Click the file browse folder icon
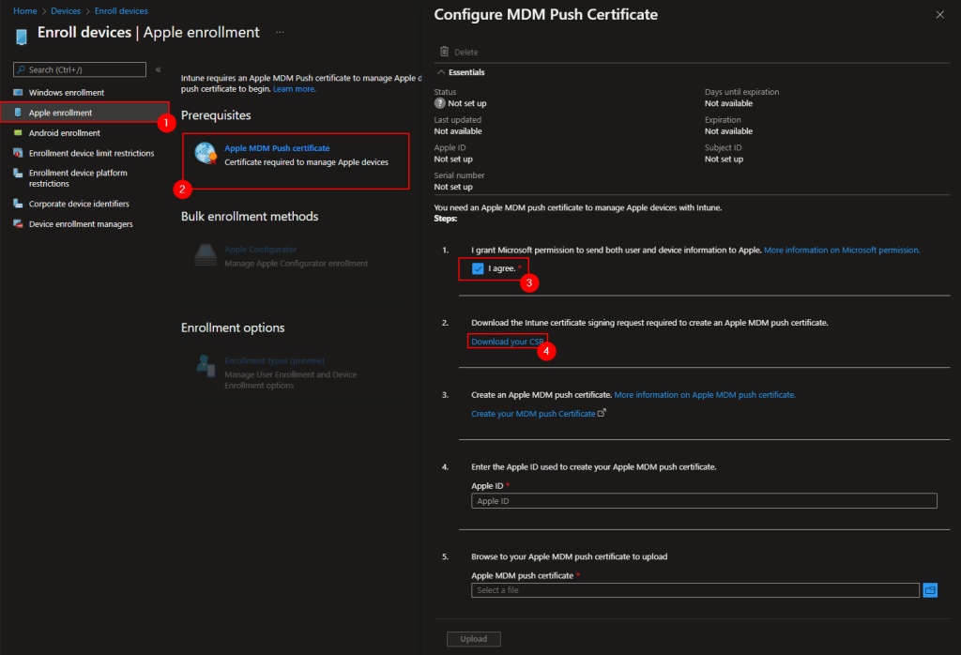961x655 pixels. click(x=930, y=590)
